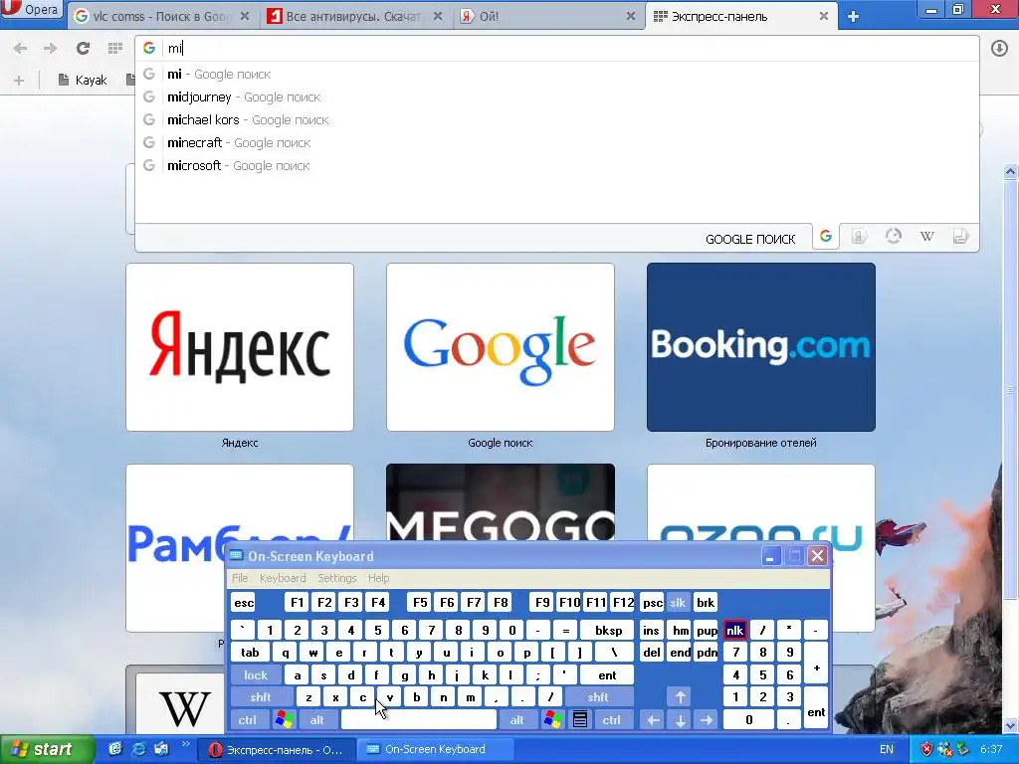Open the Booking.com speed dial tile
The width and height of the screenshot is (1019, 764).
click(x=761, y=347)
